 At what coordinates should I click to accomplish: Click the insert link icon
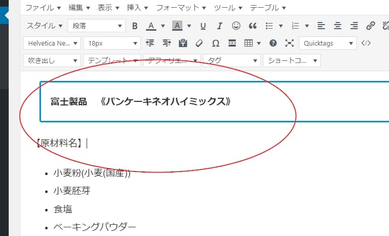371,26
